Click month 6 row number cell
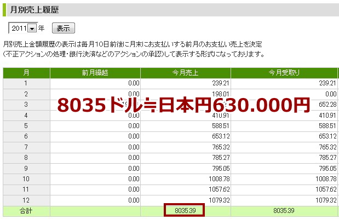Viewport: 339px width, 219px height. tap(26, 136)
